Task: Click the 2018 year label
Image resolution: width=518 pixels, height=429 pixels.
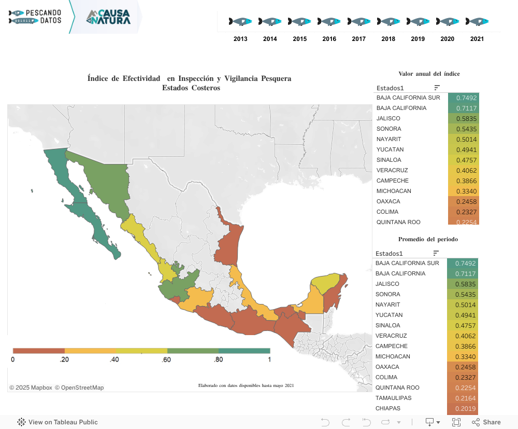Action: tap(388, 39)
